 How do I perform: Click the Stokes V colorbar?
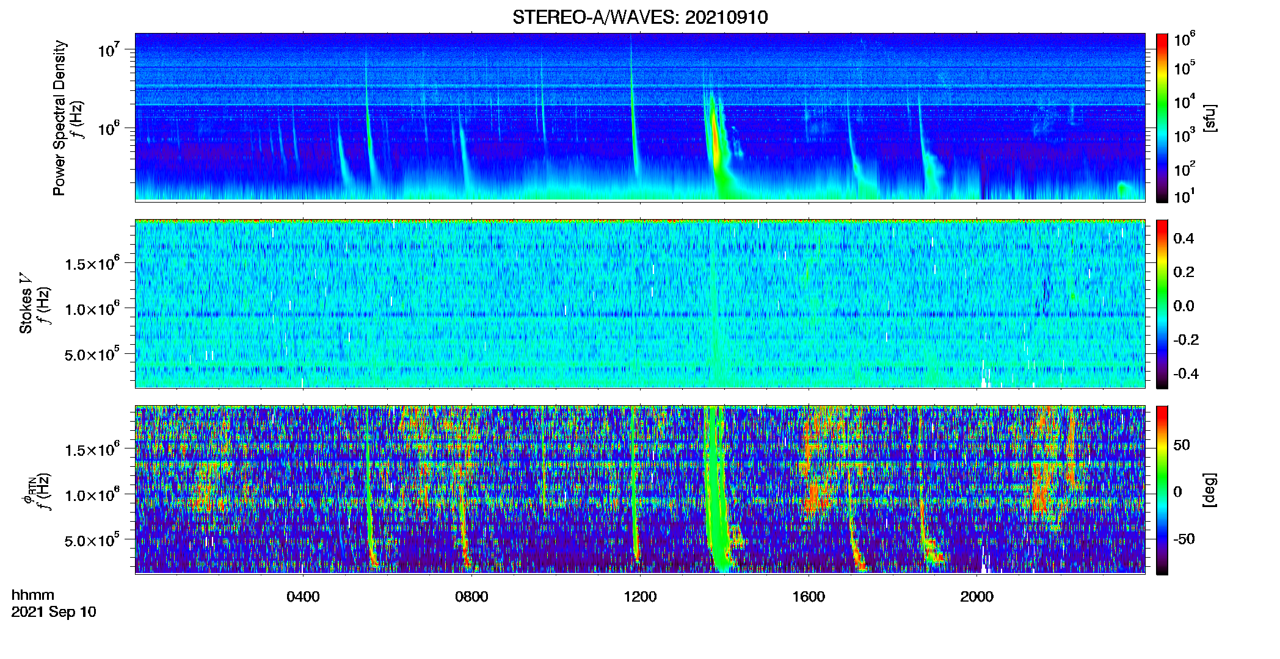1162,304
